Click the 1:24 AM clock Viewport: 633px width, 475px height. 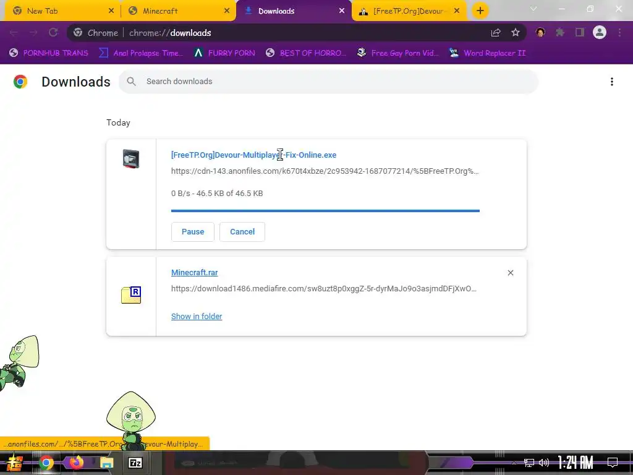point(576,463)
